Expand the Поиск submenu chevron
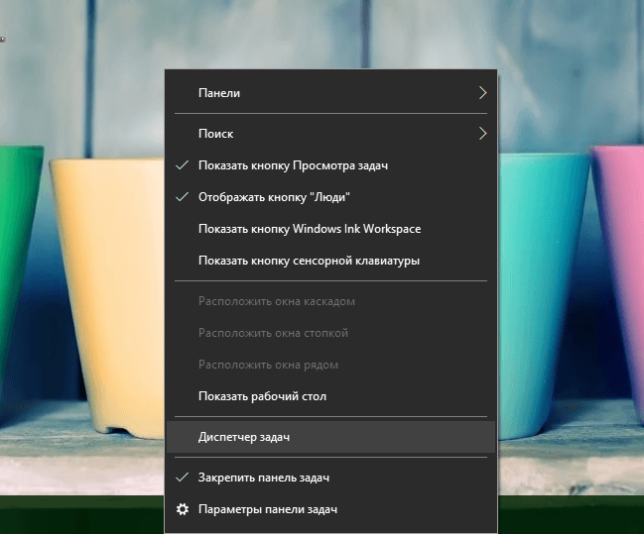644x534 pixels. (x=483, y=134)
